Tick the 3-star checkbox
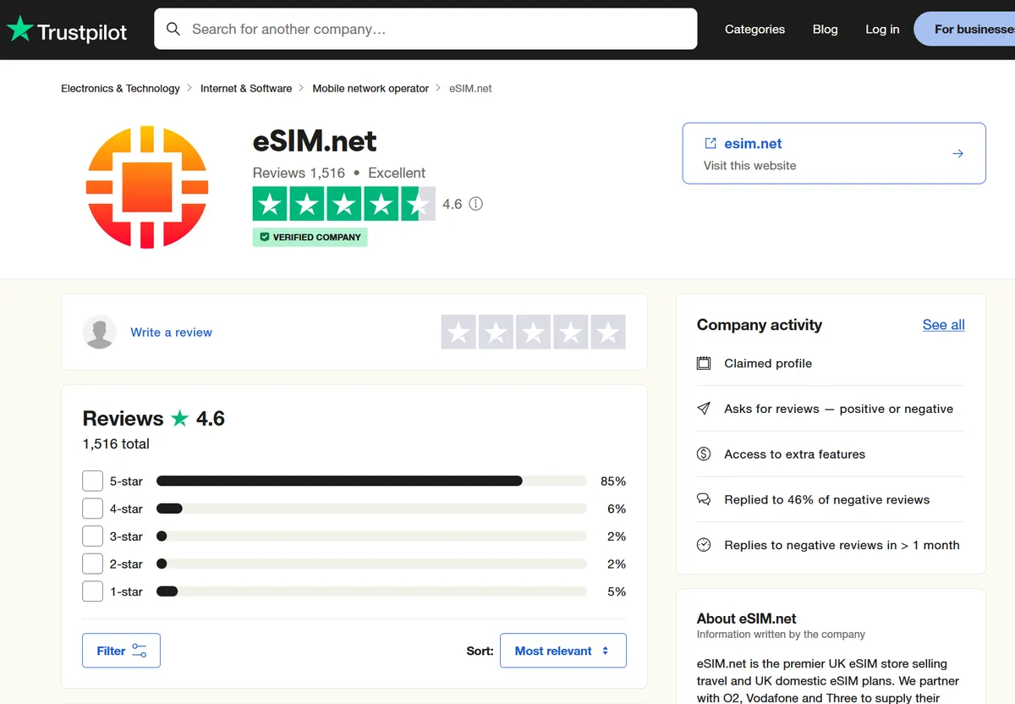Image resolution: width=1015 pixels, height=704 pixels. pos(93,536)
